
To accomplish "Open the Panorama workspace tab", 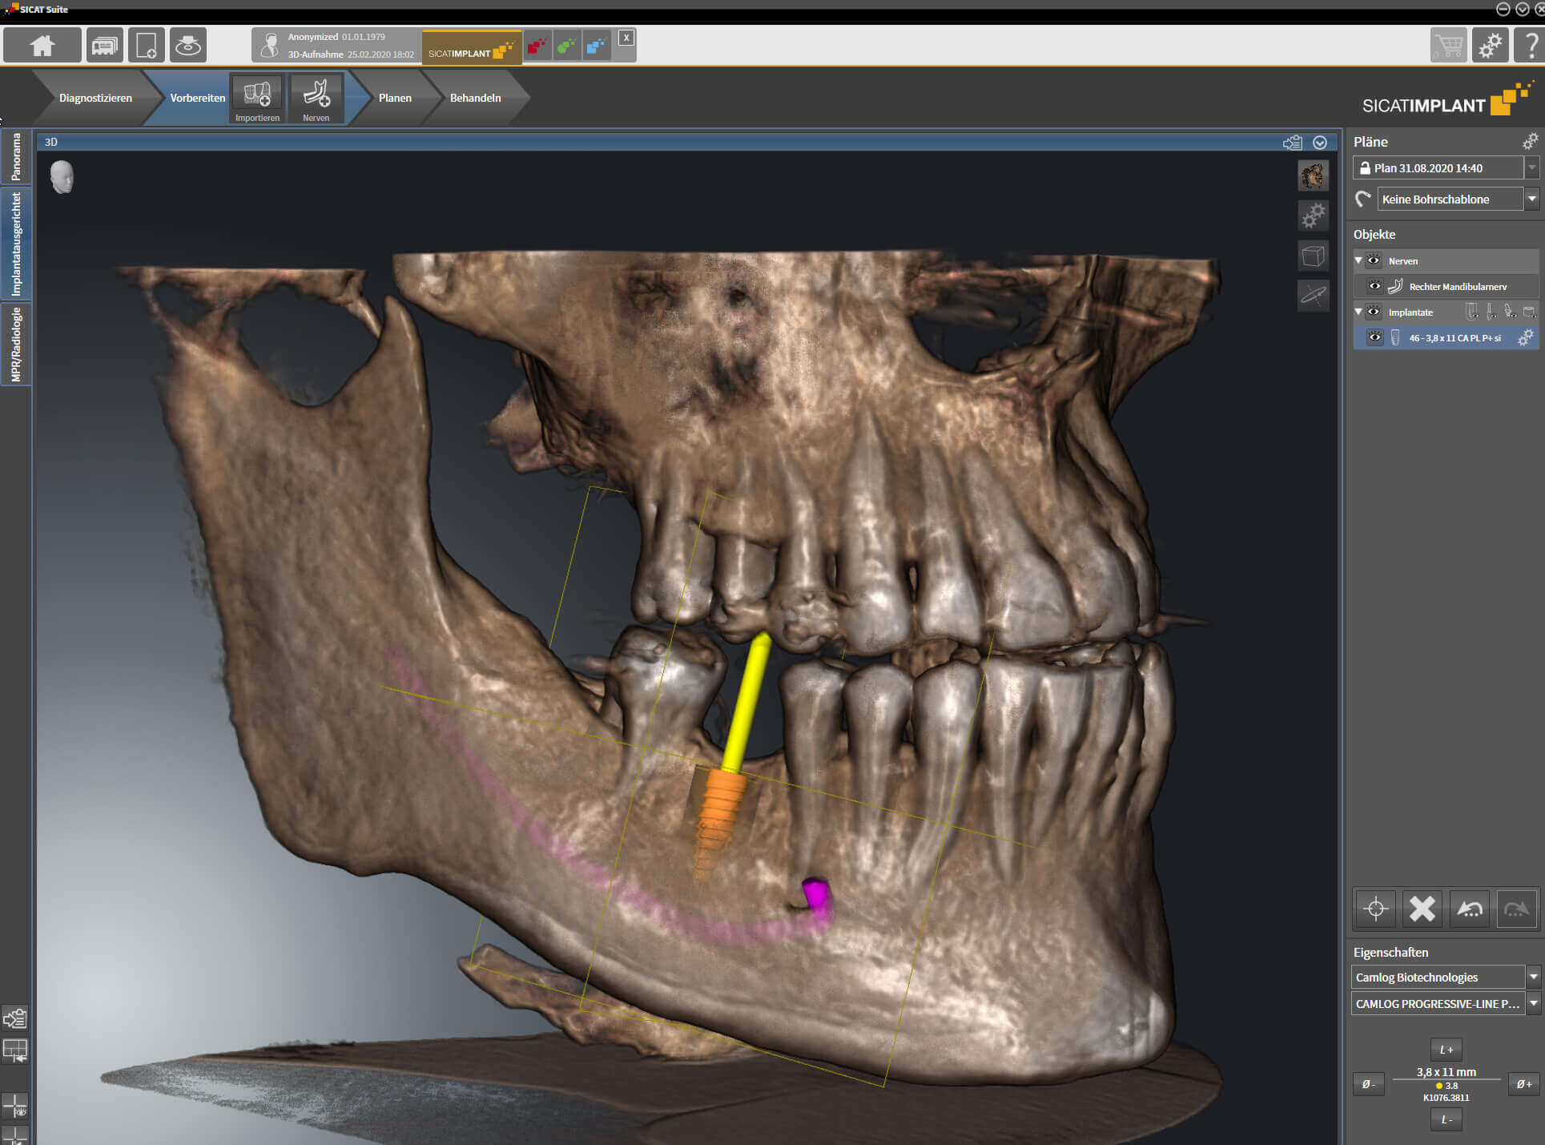I will [x=16, y=157].
